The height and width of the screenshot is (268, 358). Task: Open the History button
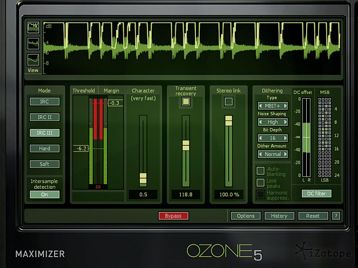[279, 216]
